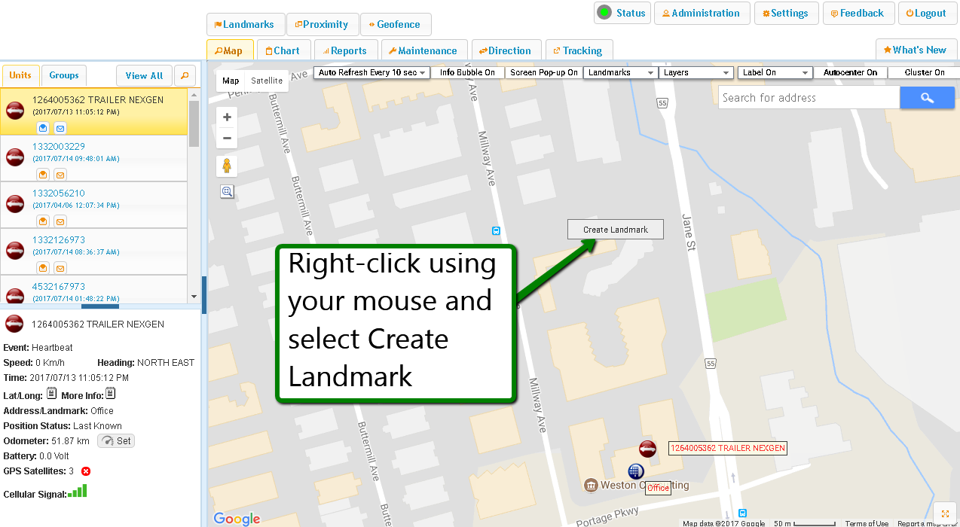Viewport: 960px width, 527px height.
Task: Click the map zoom out minus button
Action: 227,138
